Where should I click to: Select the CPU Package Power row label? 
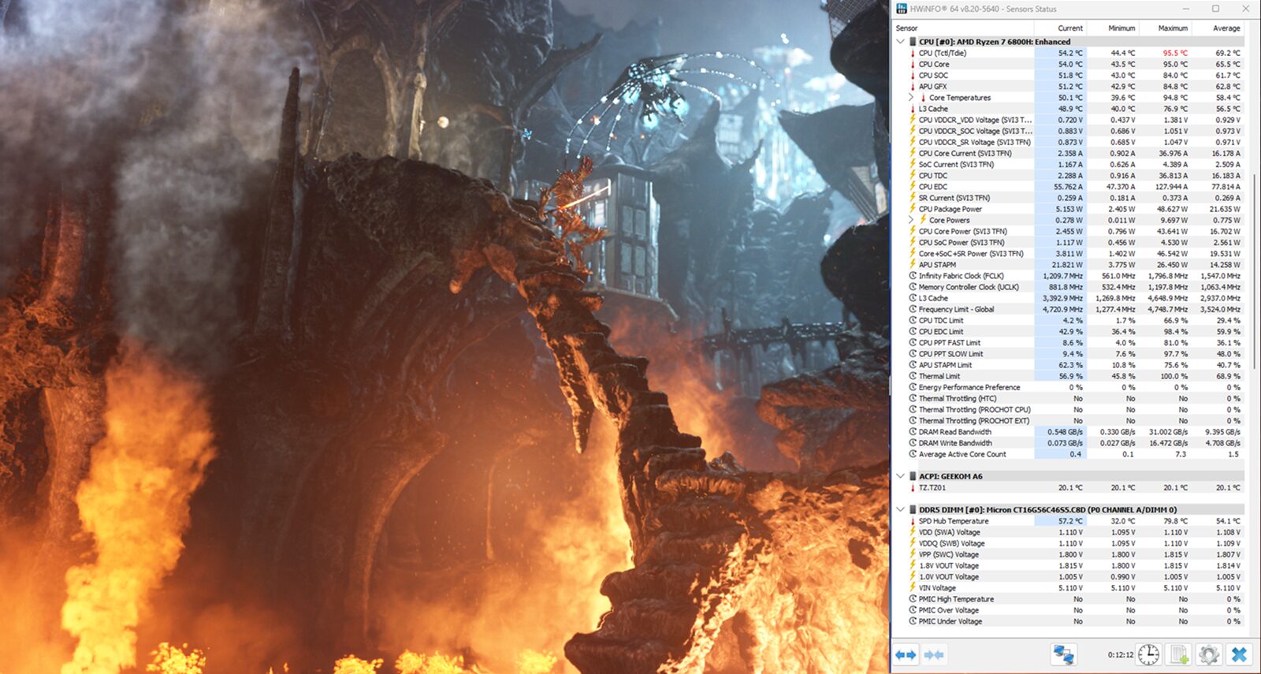coord(950,209)
